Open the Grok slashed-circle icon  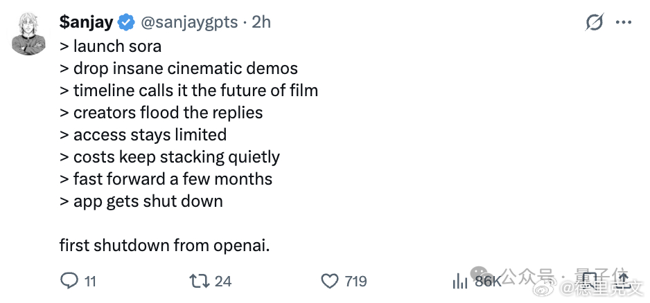click(595, 23)
